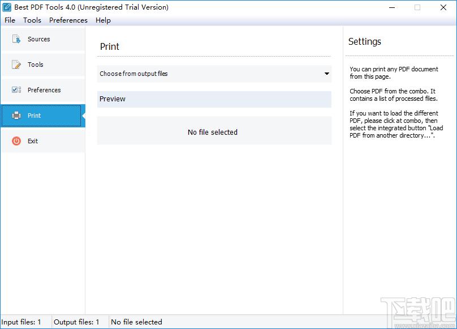Choose Exit in the sidebar
The width and height of the screenshot is (457, 329).
click(43, 141)
